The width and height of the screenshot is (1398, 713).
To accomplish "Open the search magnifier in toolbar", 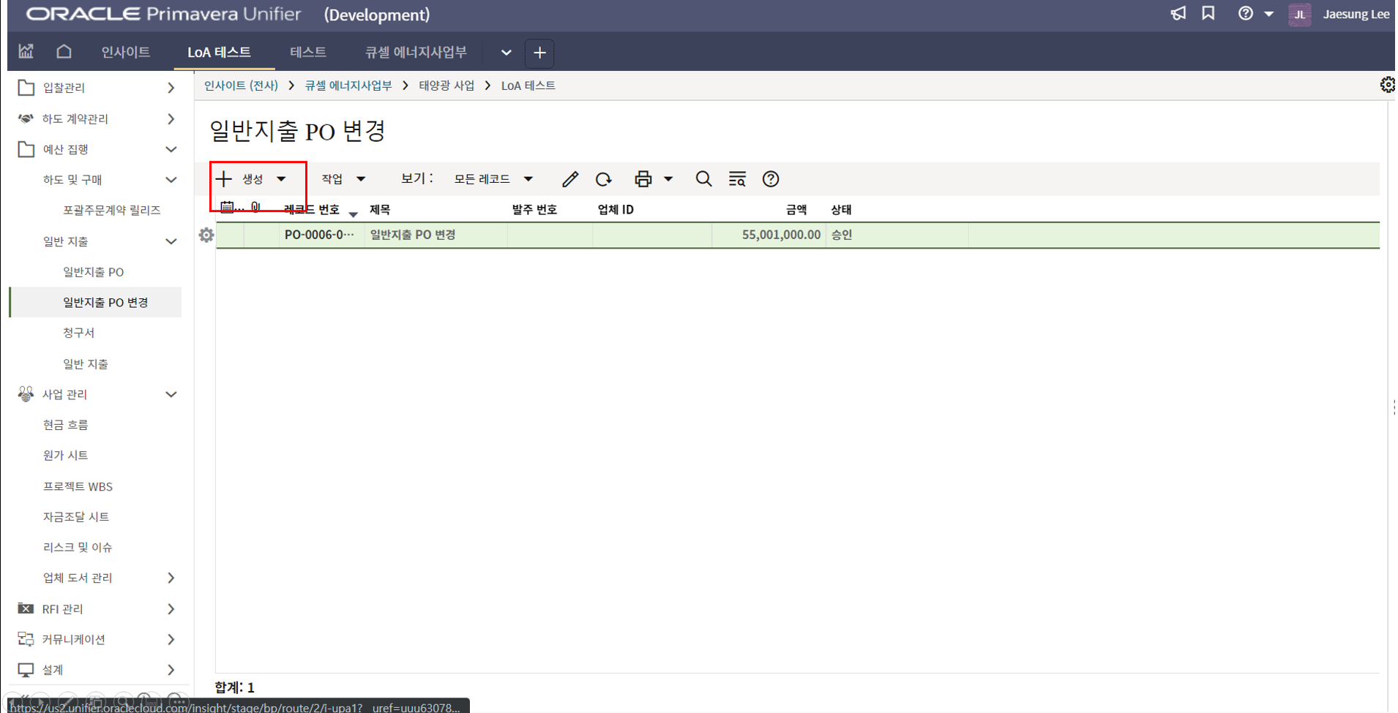I will tap(703, 179).
